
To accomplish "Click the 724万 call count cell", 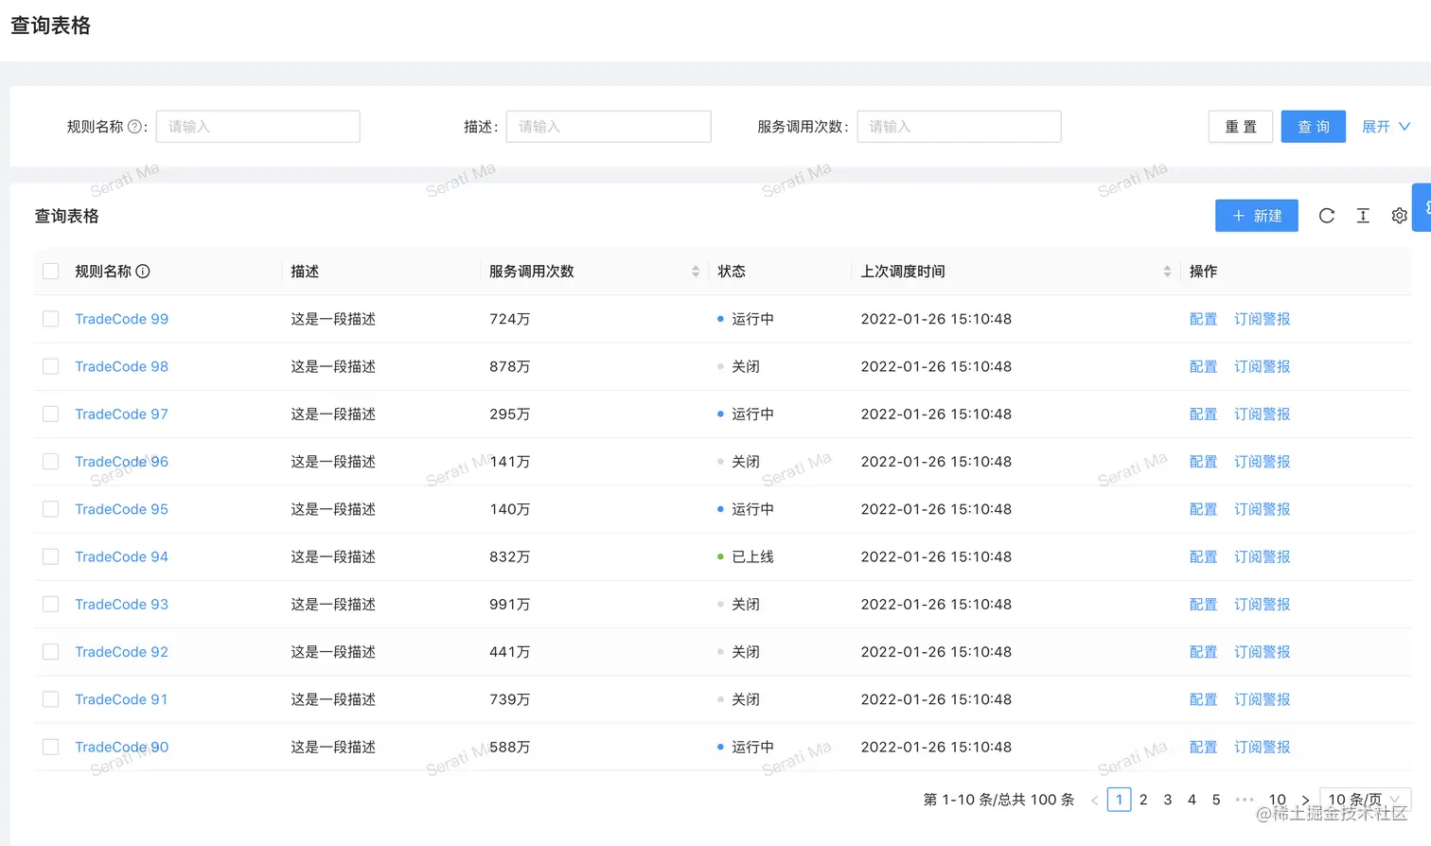I will pyautogui.click(x=510, y=319).
